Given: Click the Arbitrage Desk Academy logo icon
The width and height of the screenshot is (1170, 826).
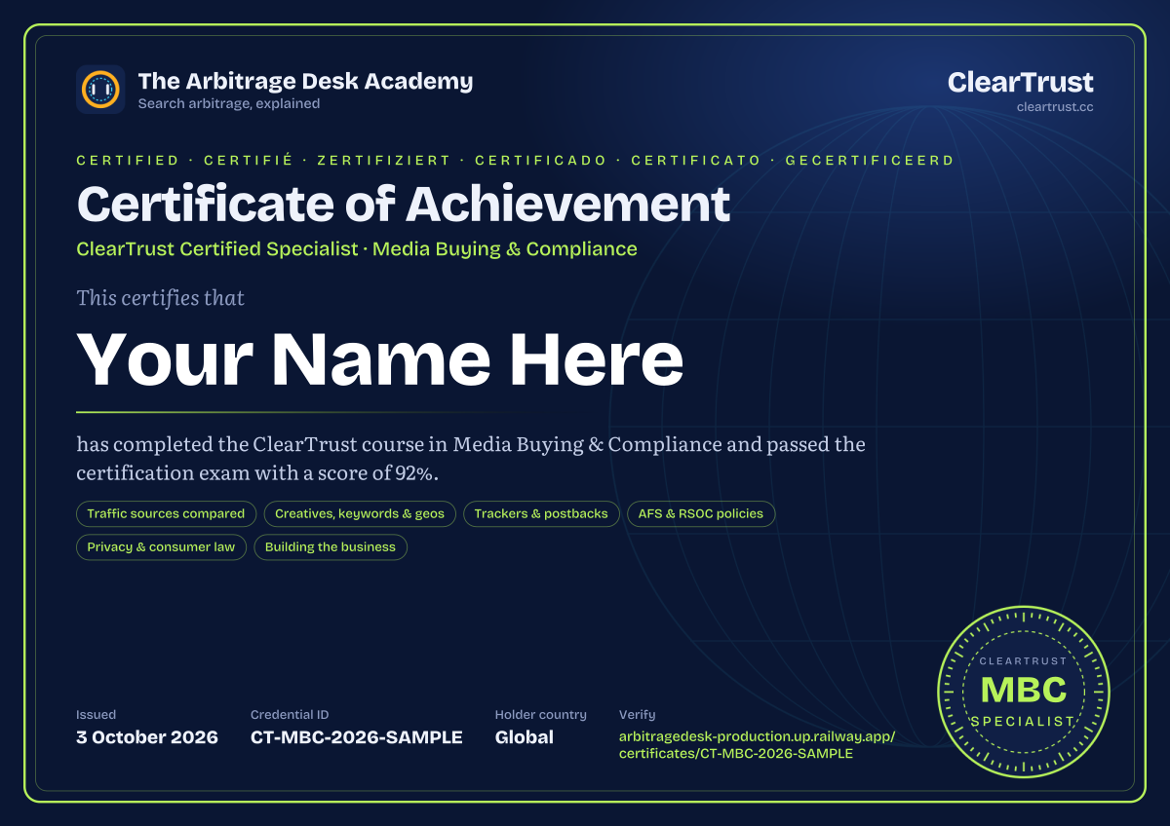Looking at the screenshot, I should (x=100, y=90).
